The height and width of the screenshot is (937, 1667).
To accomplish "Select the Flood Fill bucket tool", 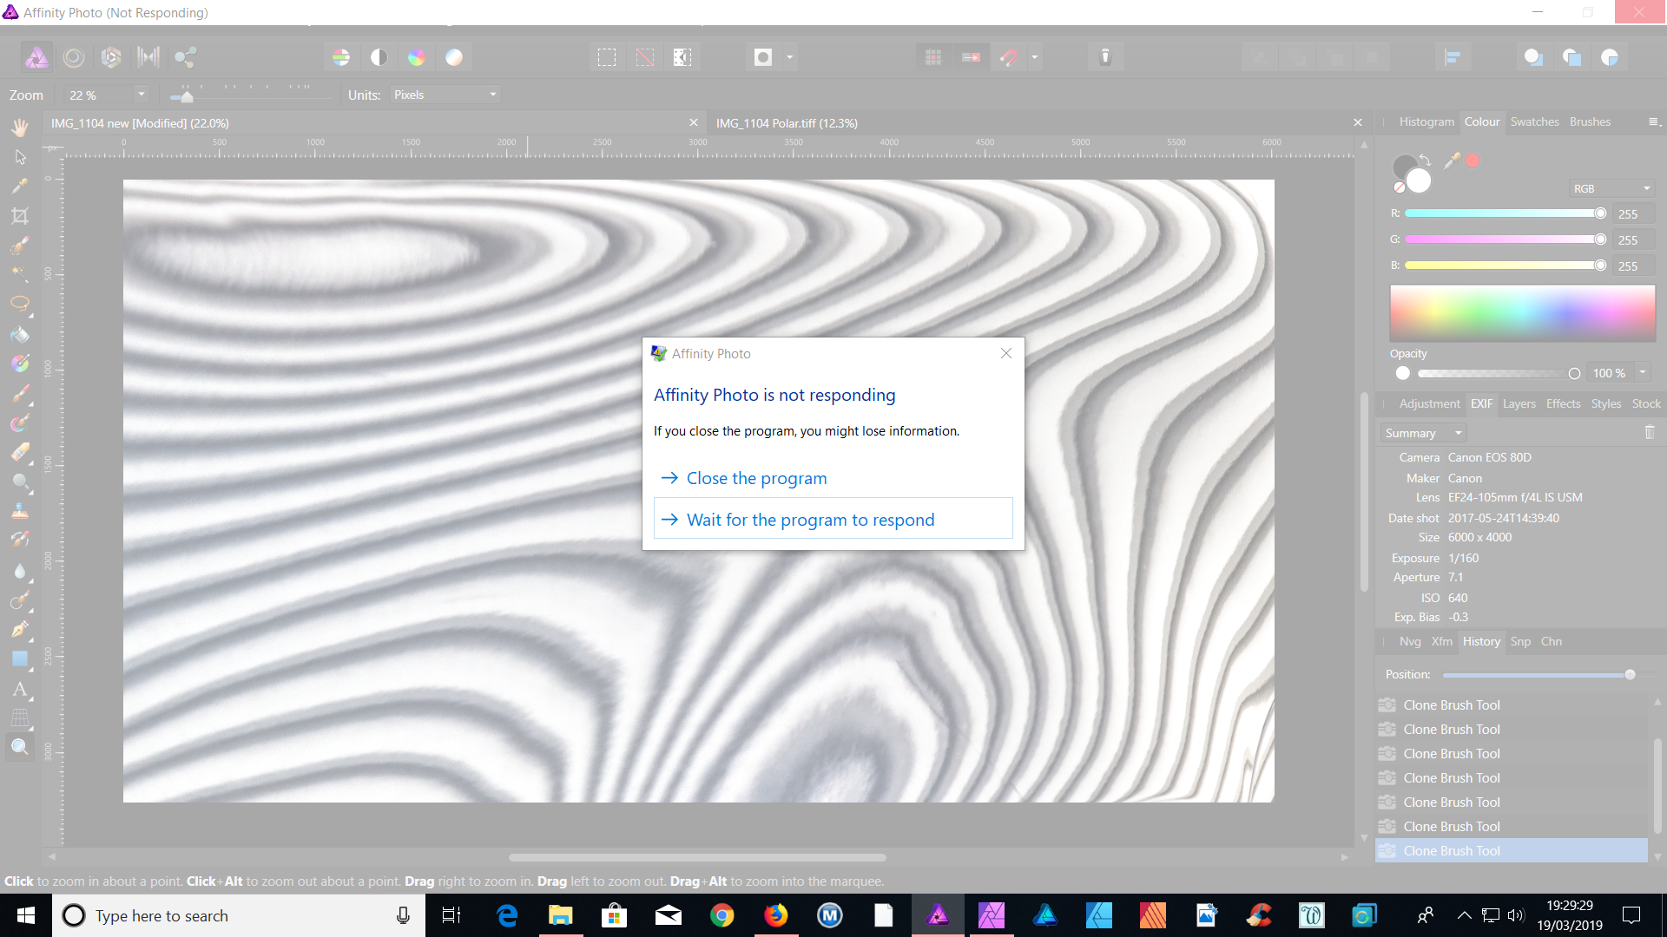I will pyautogui.click(x=20, y=334).
